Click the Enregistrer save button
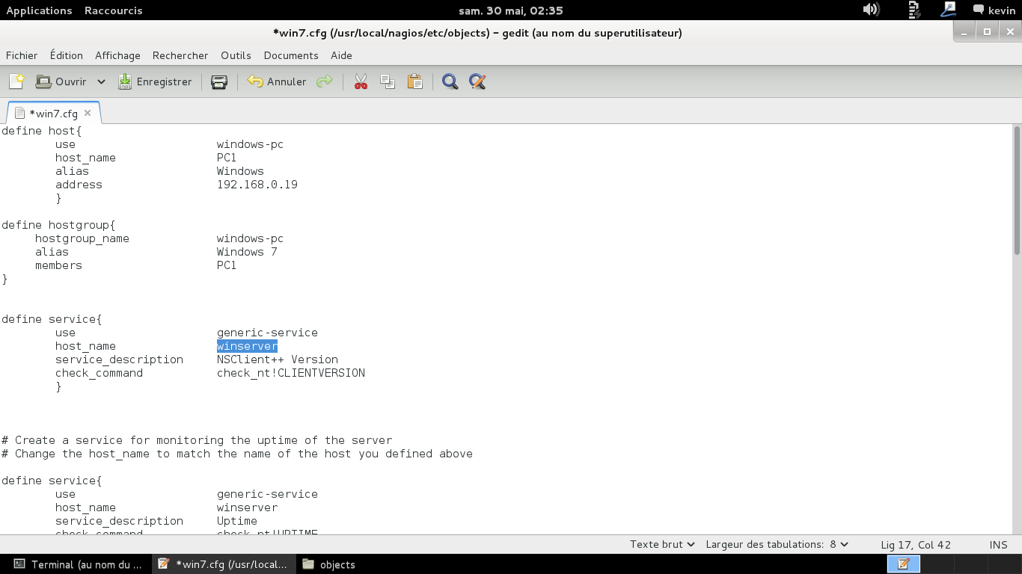 156,81
